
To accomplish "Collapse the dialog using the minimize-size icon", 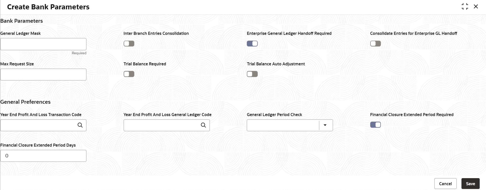I will (x=465, y=7).
